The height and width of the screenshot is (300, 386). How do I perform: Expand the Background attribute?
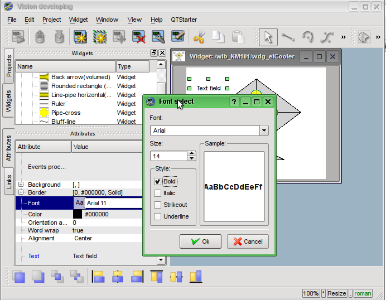tap(21, 185)
